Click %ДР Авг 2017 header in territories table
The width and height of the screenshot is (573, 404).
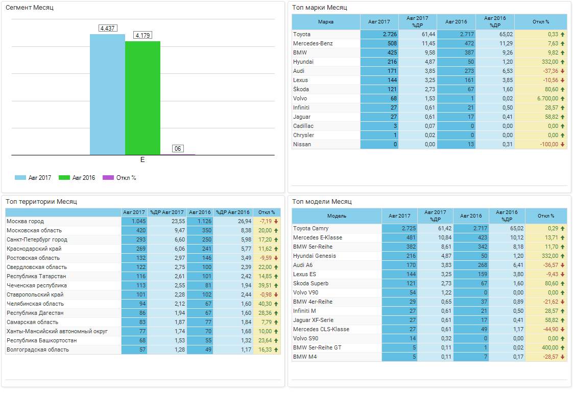coord(167,212)
